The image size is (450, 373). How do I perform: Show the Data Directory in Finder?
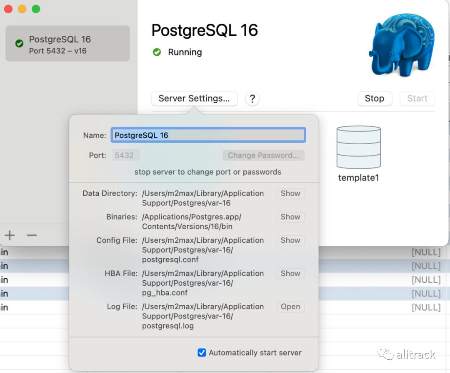290,194
